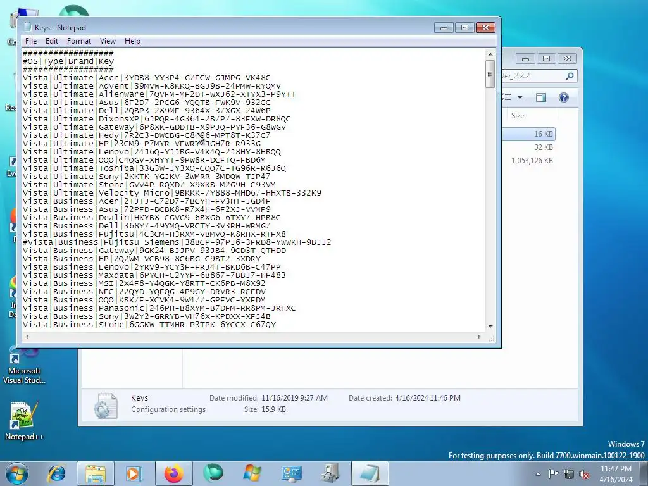Select the 16 KB file row in Explorer
The image size is (648, 486).
click(528, 134)
